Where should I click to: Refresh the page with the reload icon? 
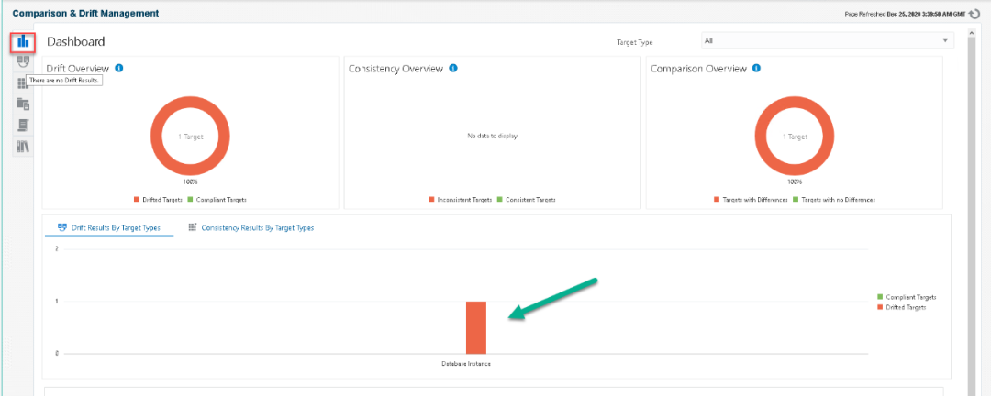click(974, 13)
